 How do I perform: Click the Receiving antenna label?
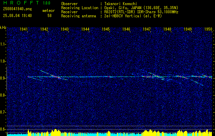(79, 16)
